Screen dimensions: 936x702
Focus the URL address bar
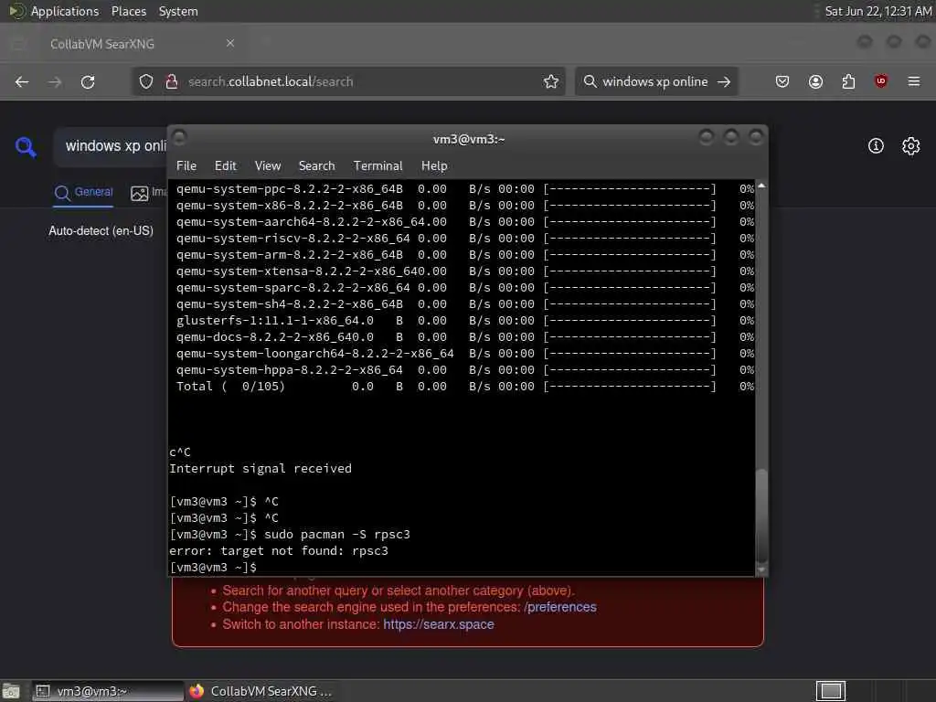point(348,81)
